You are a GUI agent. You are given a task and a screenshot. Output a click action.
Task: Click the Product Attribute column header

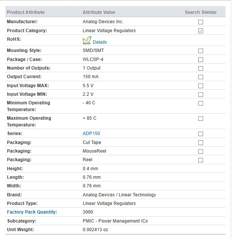pyautogui.click(x=26, y=12)
